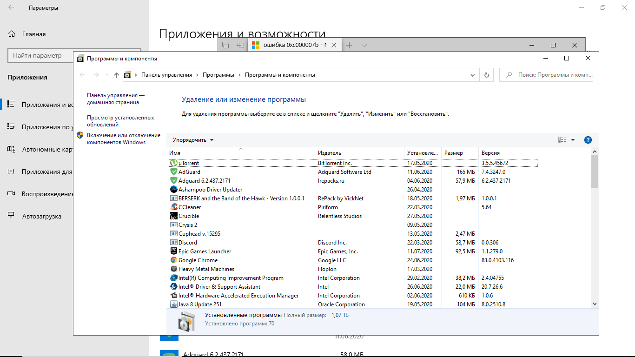Sort by Размер column header
This screenshot has height=357, width=635.
tap(460, 153)
